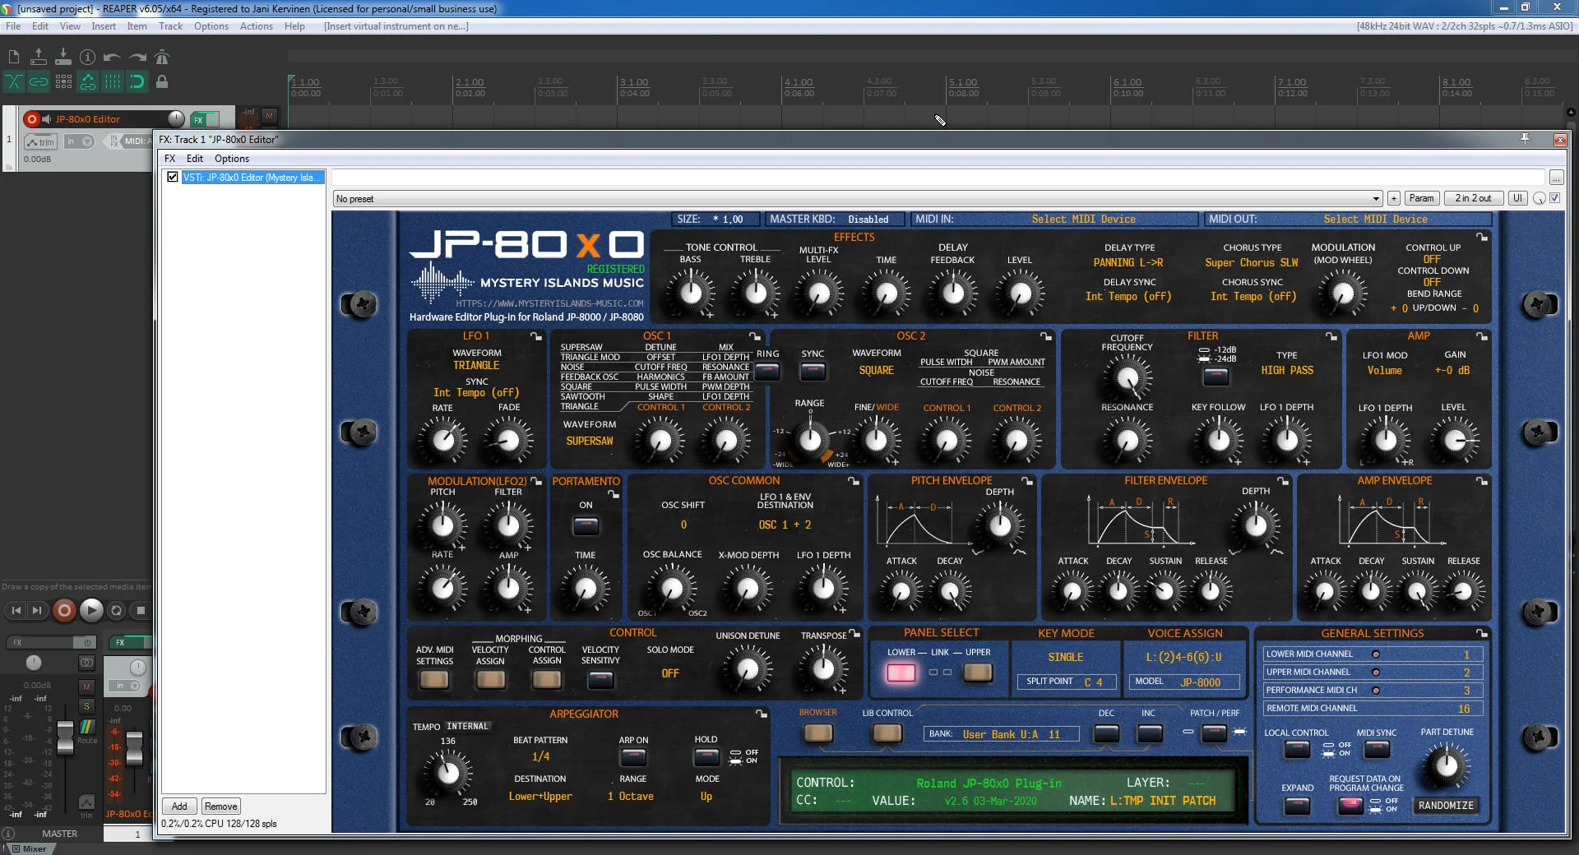The width and height of the screenshot is (1579, 855).
Task: Click the Remove button under FX list
Action: (x=220, y=806)
